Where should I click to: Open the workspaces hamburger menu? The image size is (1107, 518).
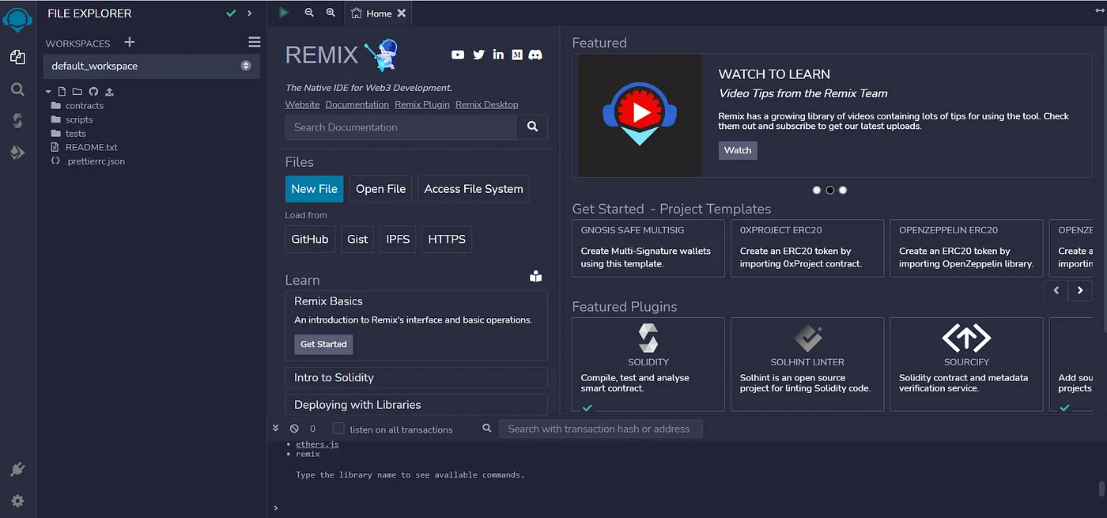254,42
